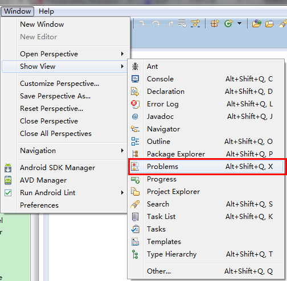The height and width of the screenshot is (281, 287).
Task: Click the Problems view icon
Action: click(x=135, y=167)
